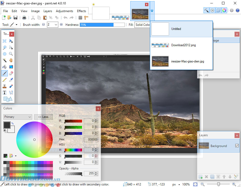Viewport: 241px width, 187px height.
Task: Open the Primary color selector dropdown
Action: point(18,117)
